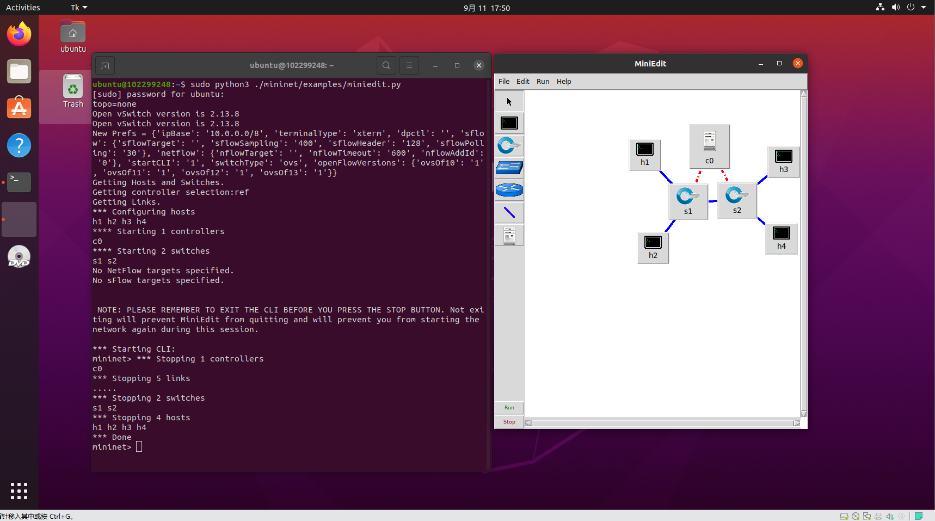Click switch s2 on the canvas
Screen dimensions: 935x521
tap(737, 200)
